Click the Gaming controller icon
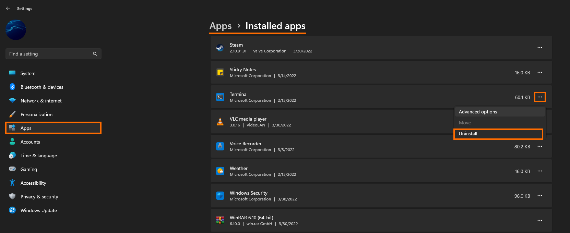This screenshot has width=570, height=233. (12, 169)
